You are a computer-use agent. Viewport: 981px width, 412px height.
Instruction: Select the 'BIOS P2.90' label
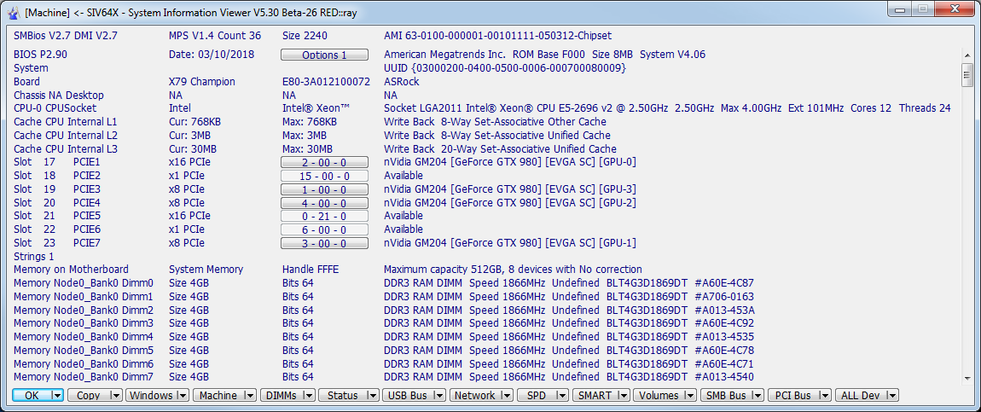point(40,55)
